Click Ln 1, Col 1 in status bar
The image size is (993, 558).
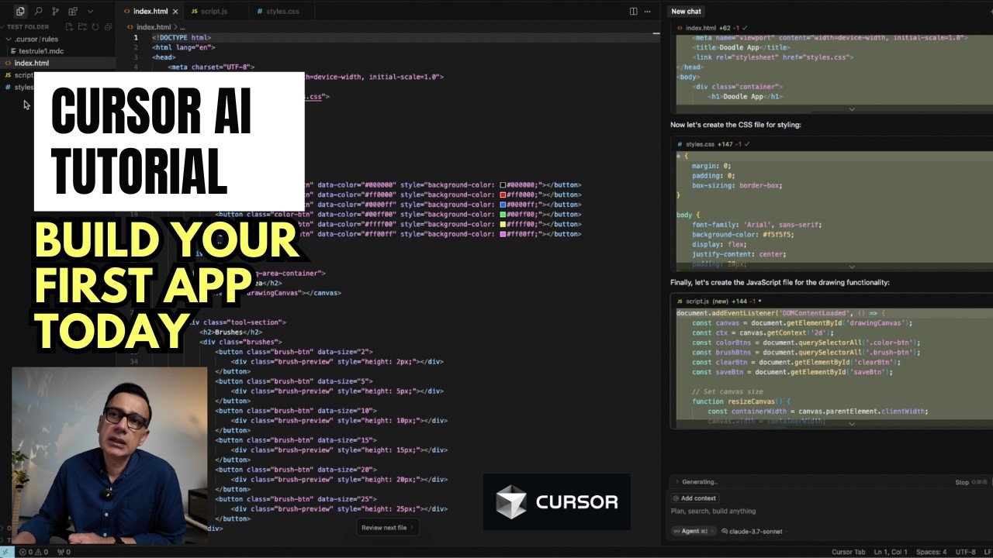[x=891, y=552]
